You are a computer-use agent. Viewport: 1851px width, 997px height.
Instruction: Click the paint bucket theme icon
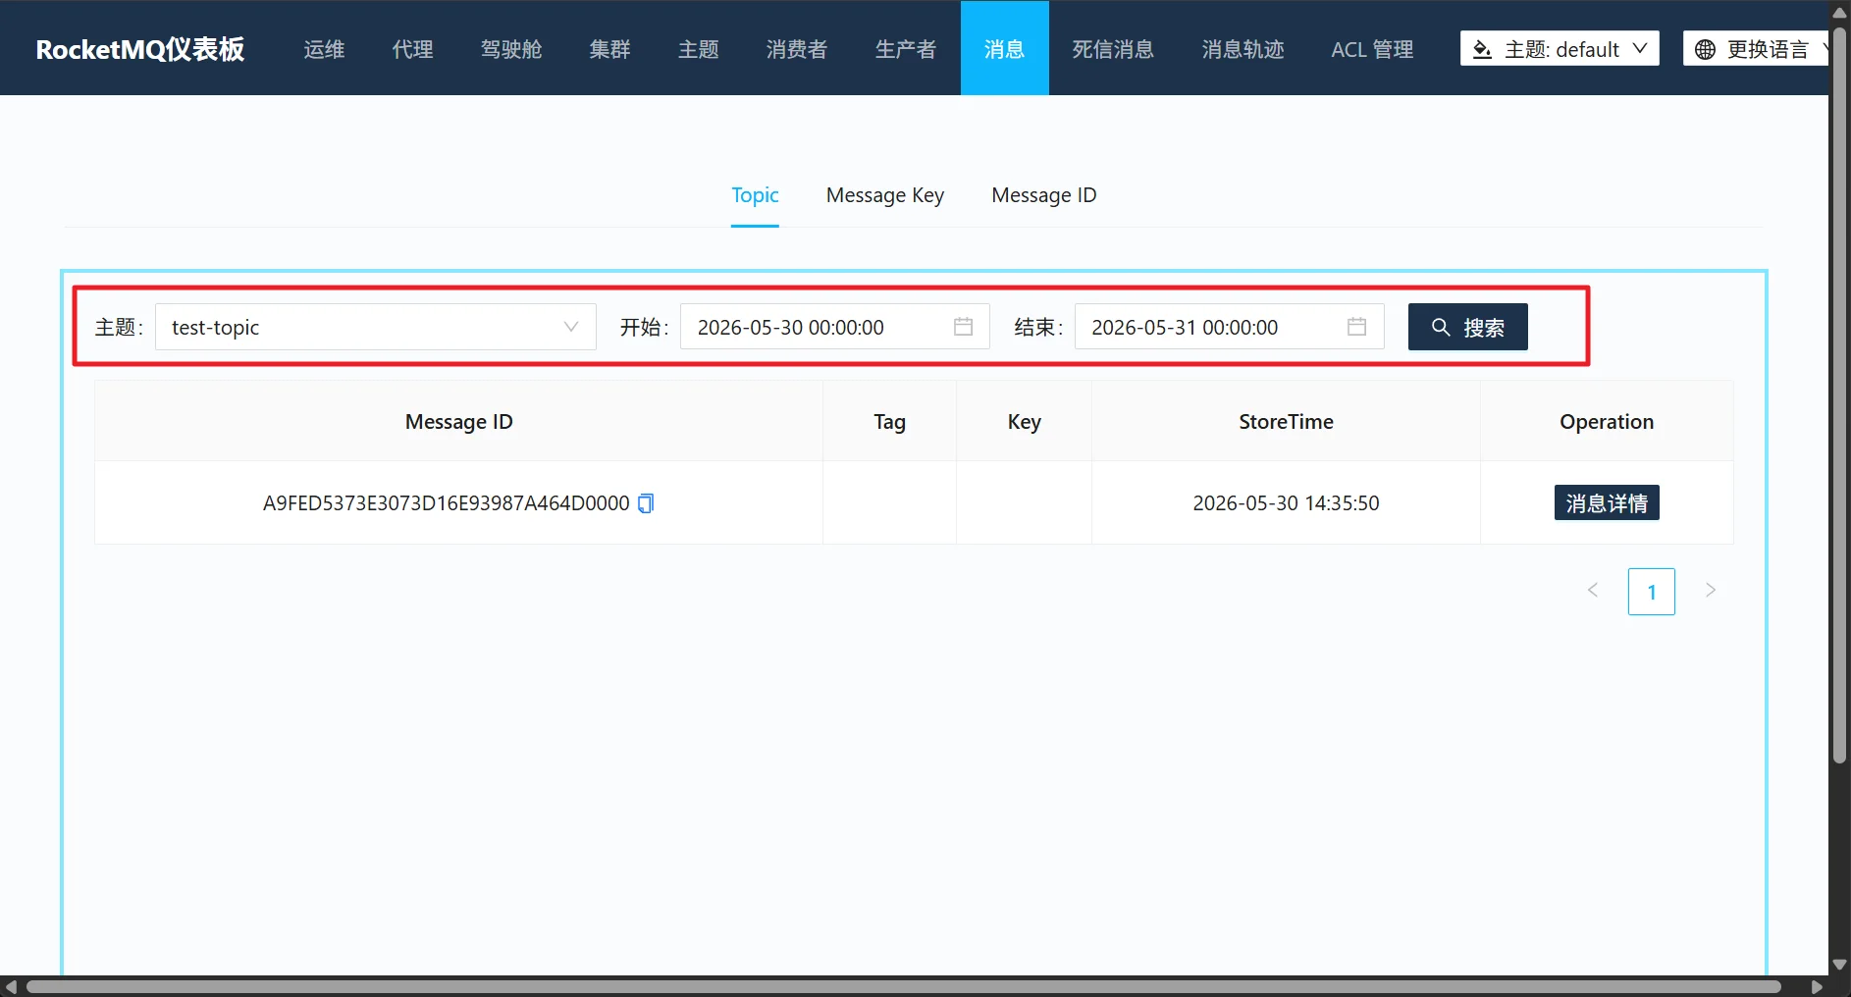[1482, 49]
